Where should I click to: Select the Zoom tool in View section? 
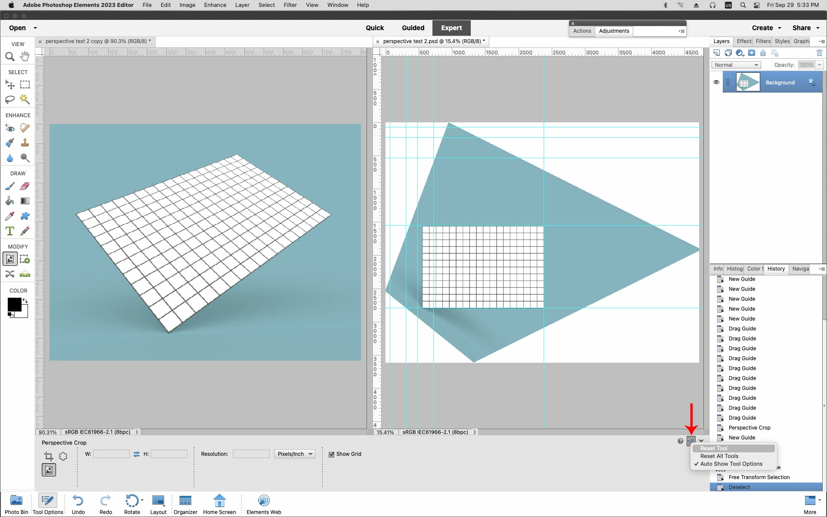click(9, 56)
